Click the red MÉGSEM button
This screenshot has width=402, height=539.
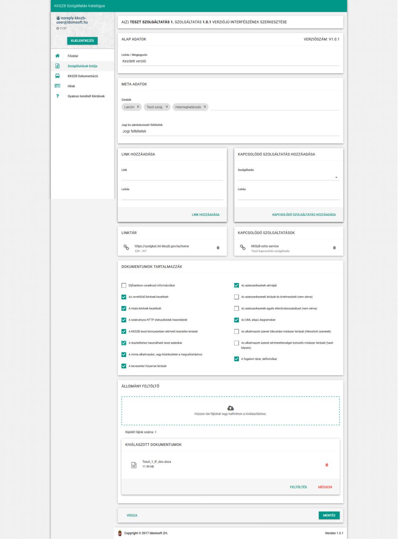tap(325, 487)
